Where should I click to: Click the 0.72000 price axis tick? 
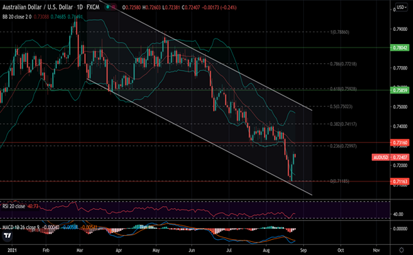(x=400, y=166)
